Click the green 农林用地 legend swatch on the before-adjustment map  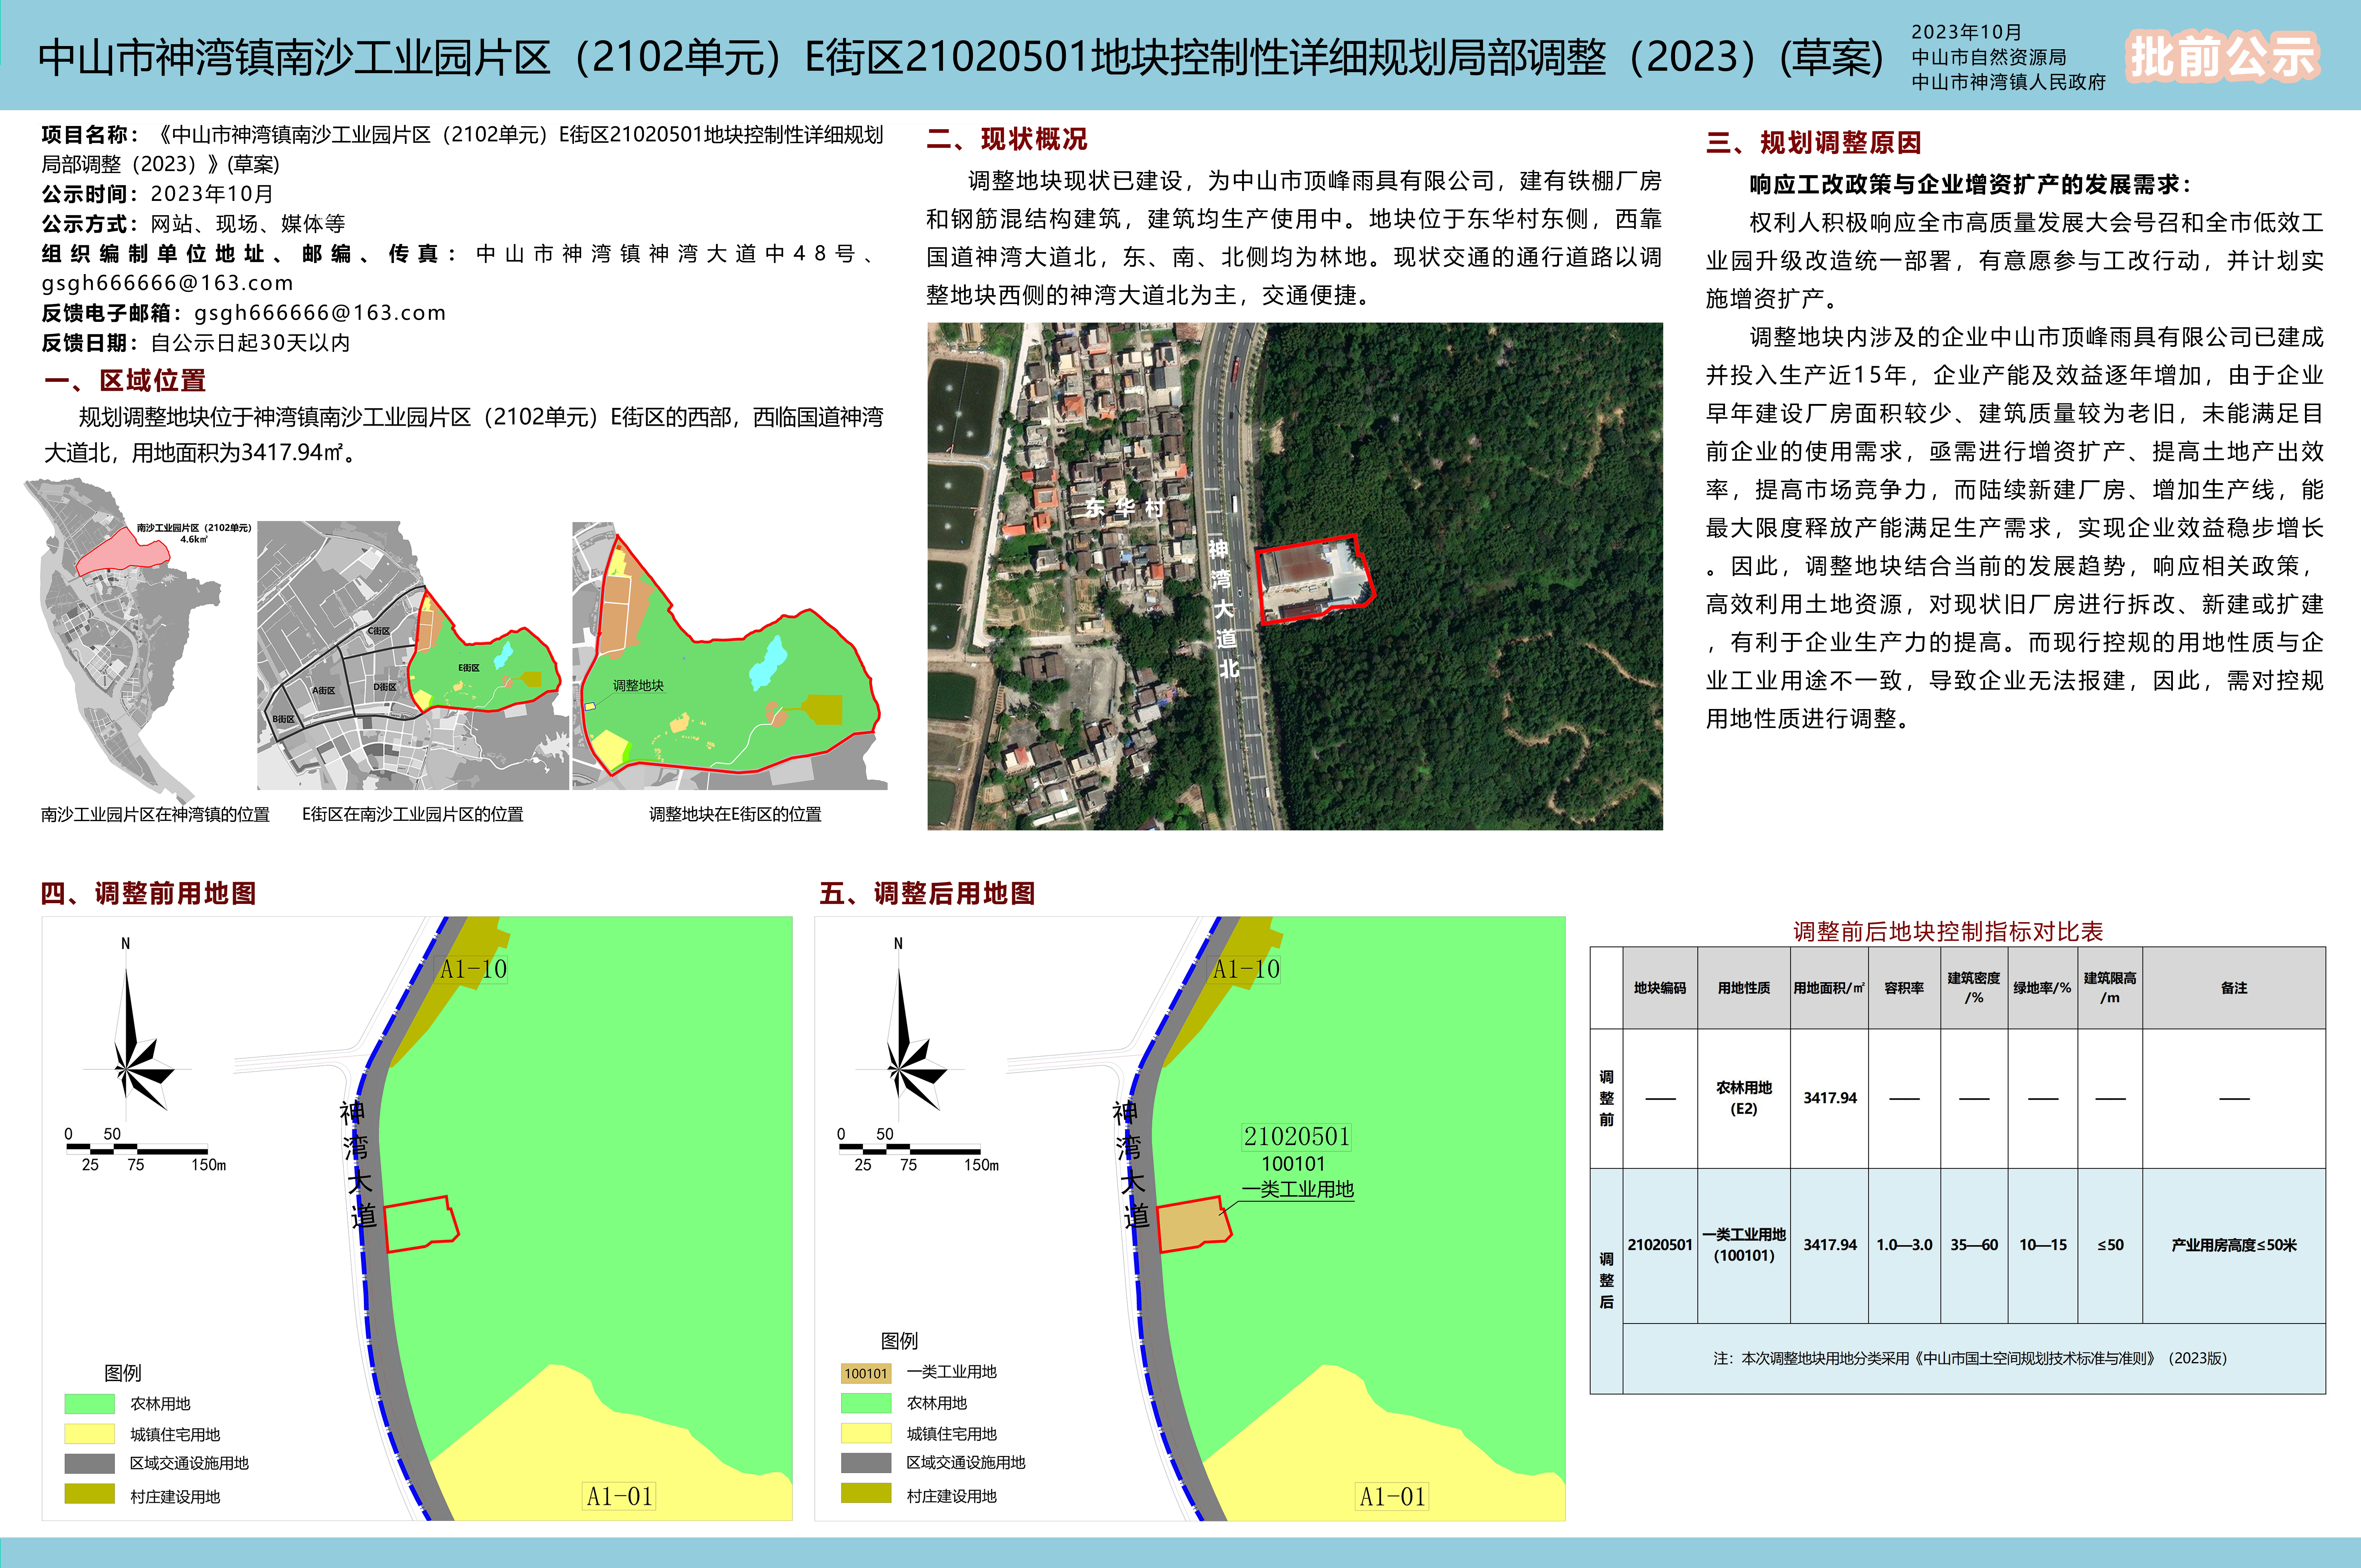[89, 1404]
